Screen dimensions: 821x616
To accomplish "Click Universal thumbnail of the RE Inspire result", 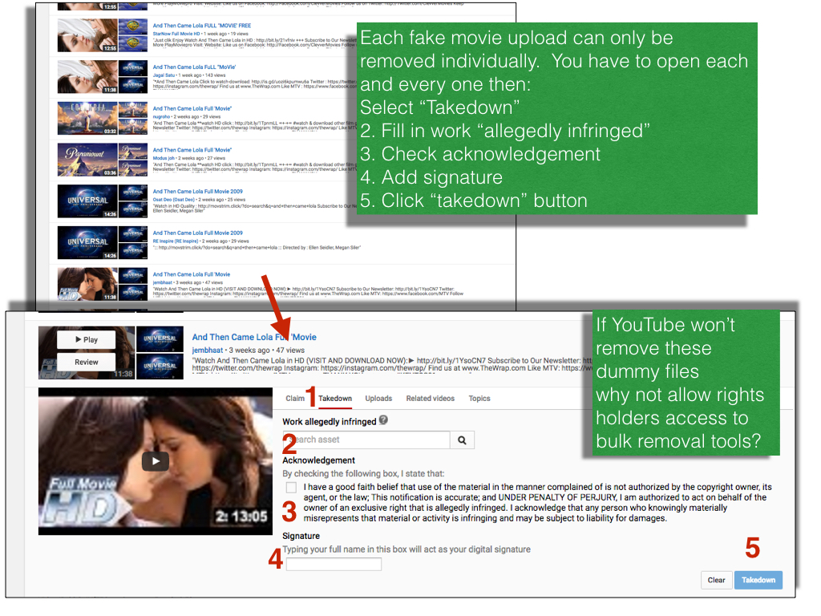I will (x=87, y=242).
